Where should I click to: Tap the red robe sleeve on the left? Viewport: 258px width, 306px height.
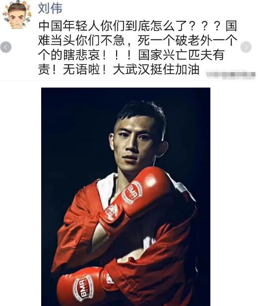point(75,230)
